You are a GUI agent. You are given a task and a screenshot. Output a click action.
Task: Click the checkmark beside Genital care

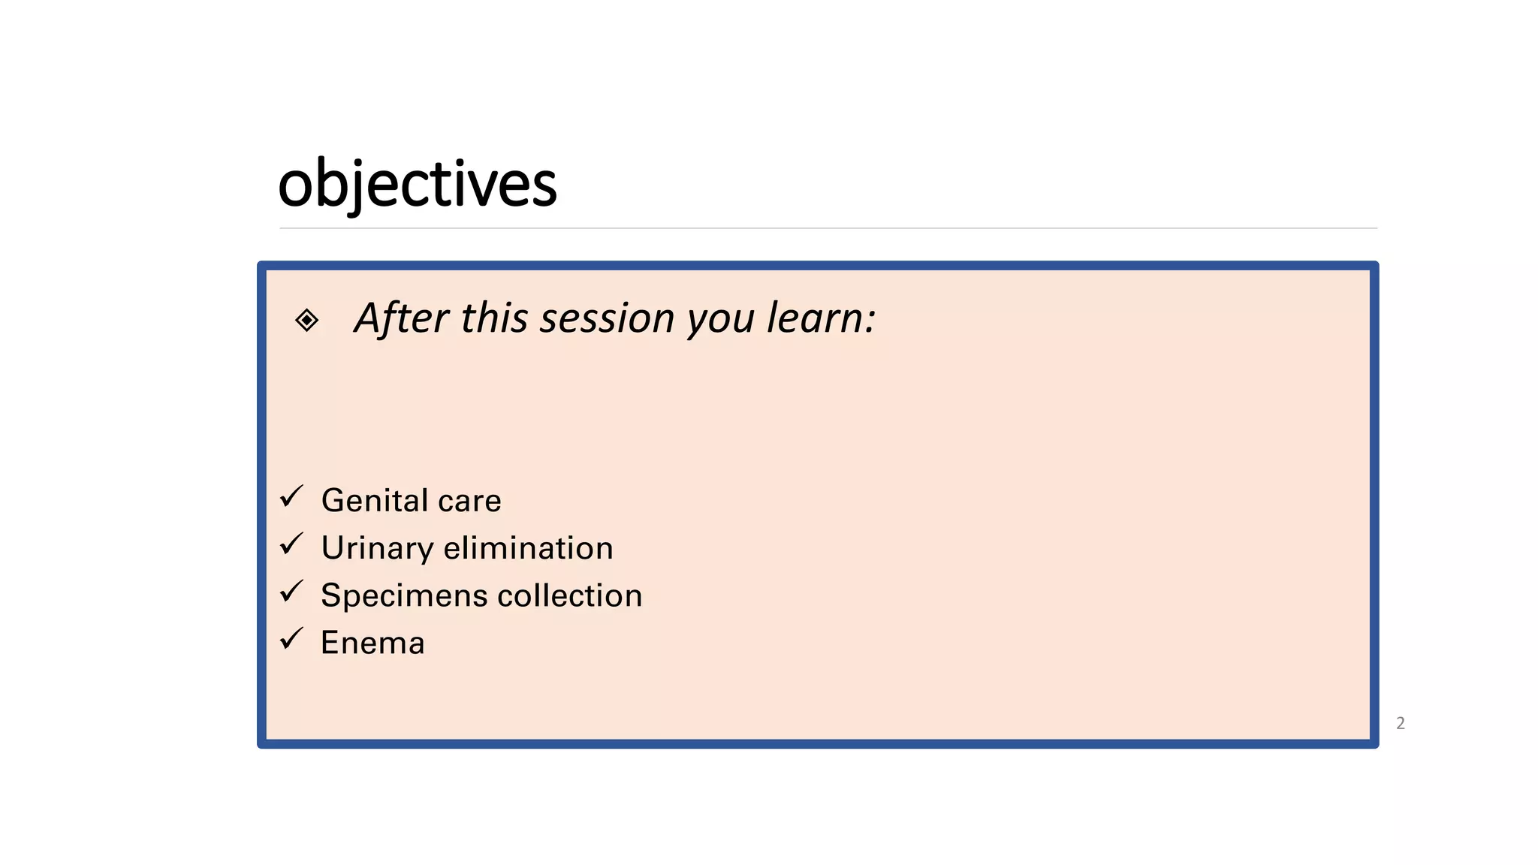[291, 496]
